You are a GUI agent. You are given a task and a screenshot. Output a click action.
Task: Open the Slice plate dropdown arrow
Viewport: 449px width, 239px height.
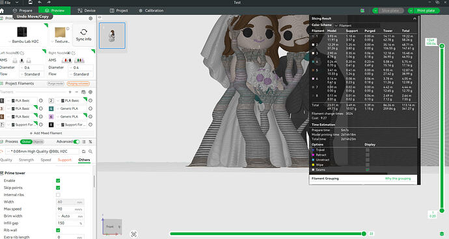(x=375, y=10)
